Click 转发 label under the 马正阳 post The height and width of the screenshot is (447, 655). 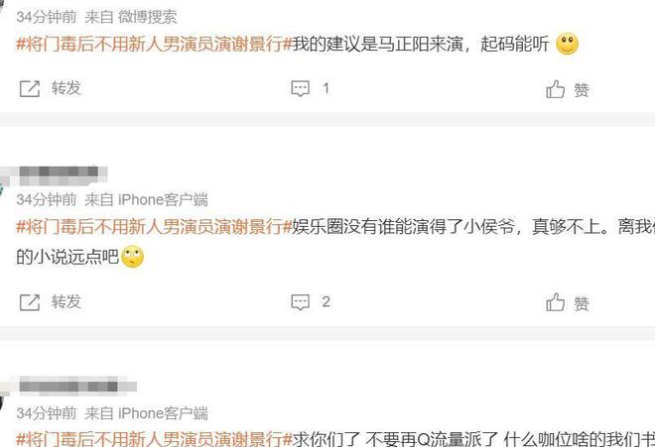[66, 88]
